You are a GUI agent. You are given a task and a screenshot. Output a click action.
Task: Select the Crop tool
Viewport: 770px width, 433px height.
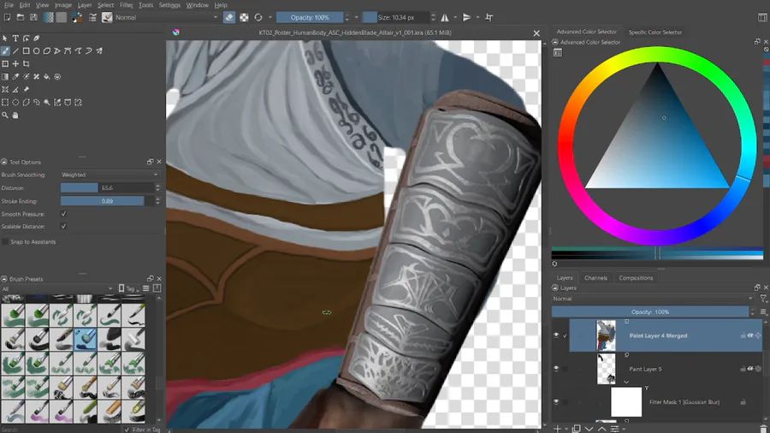pos(26,64)
